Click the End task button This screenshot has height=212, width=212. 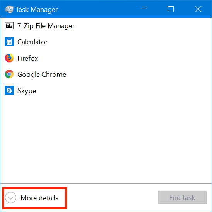pyautogui.click(x=182, y=197)
